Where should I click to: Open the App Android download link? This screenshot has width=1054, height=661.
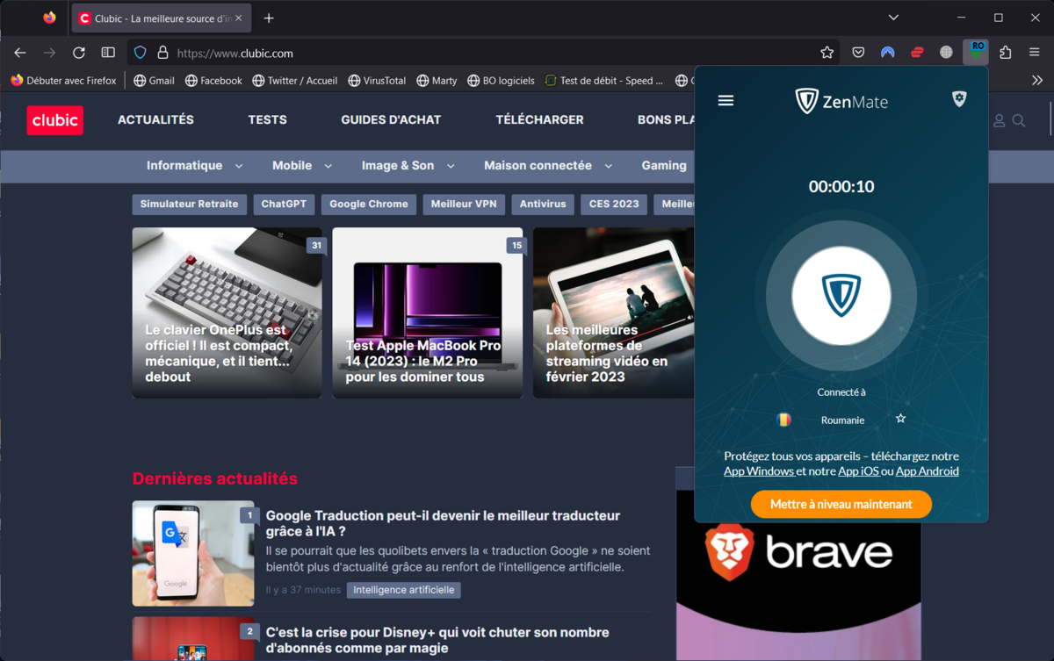click(928, 471)
